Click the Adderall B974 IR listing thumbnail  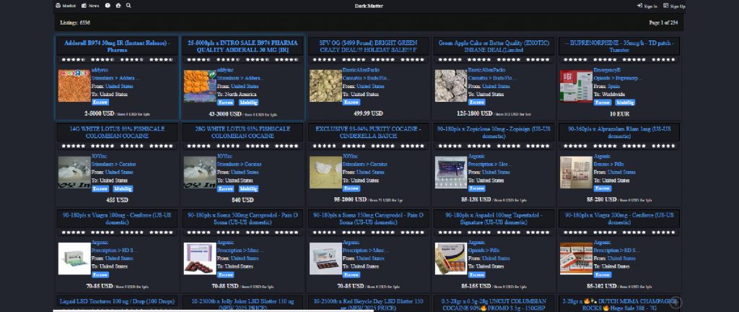[74, 86]
